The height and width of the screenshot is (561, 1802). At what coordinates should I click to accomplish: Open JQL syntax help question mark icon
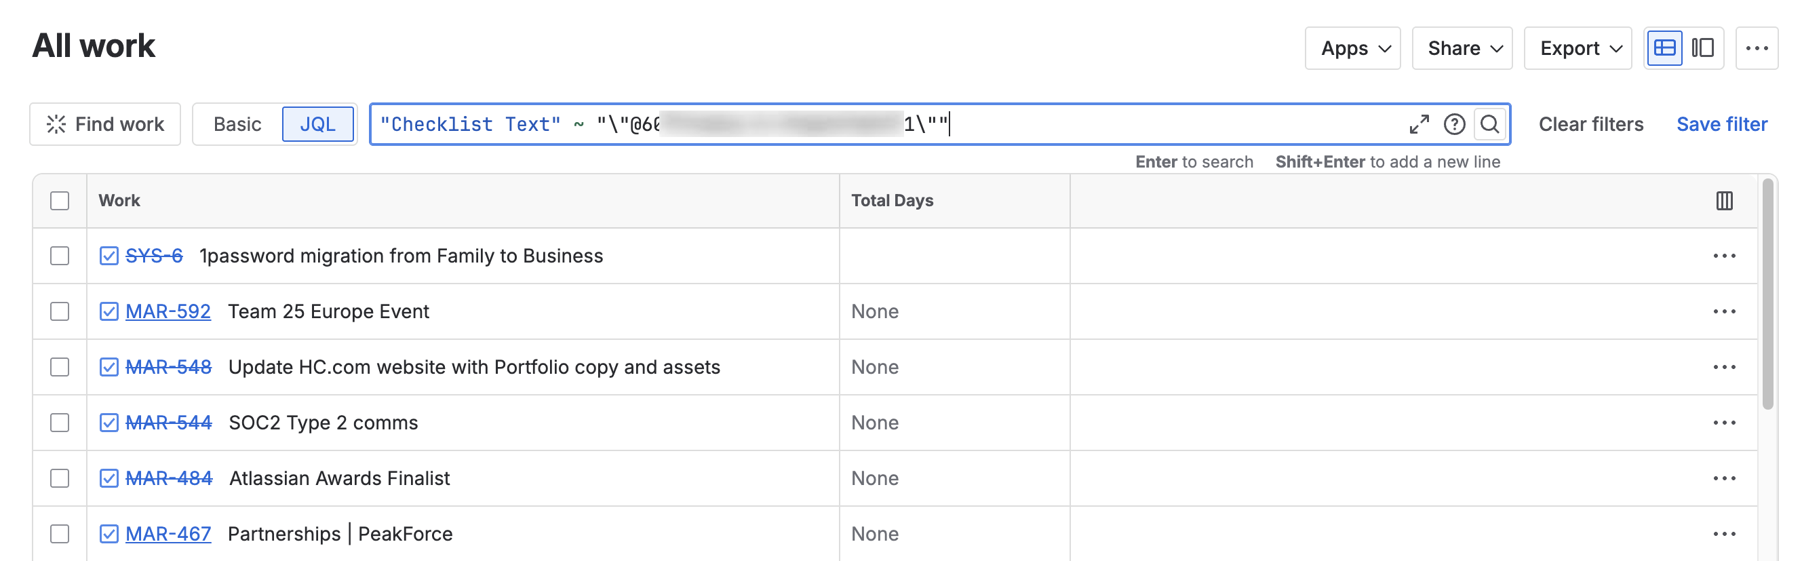pos(1454,125)
